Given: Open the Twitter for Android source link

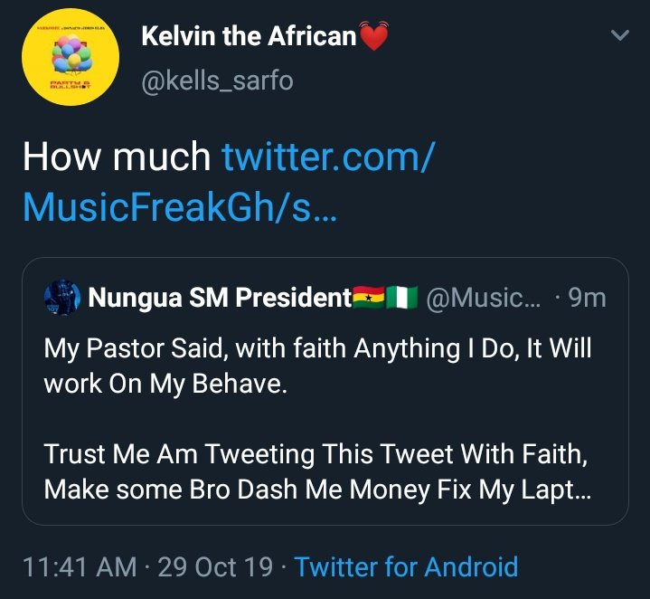Looking at the screenshot, I should point(406,567).
